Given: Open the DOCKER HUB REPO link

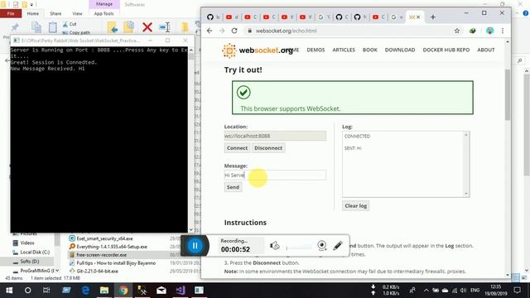Looking at the screenshot, I should 446,50.
